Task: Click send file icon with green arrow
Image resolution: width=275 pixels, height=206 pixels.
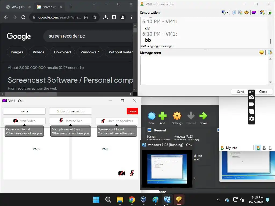Action: [x=270, y=12]
